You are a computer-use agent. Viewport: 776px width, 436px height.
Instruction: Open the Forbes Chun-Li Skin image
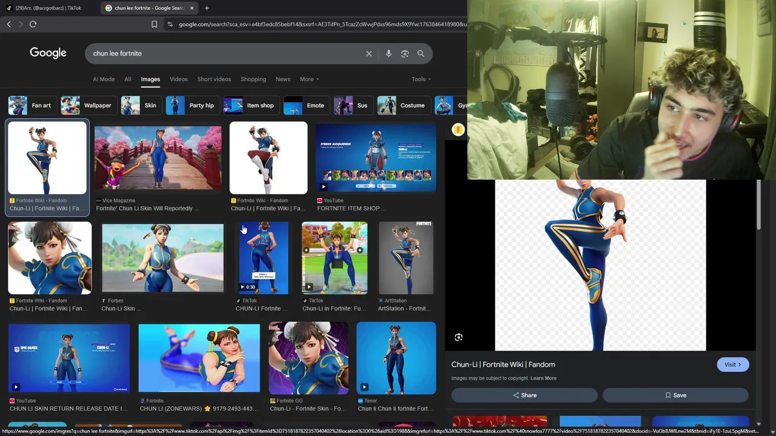click(162, 258)
